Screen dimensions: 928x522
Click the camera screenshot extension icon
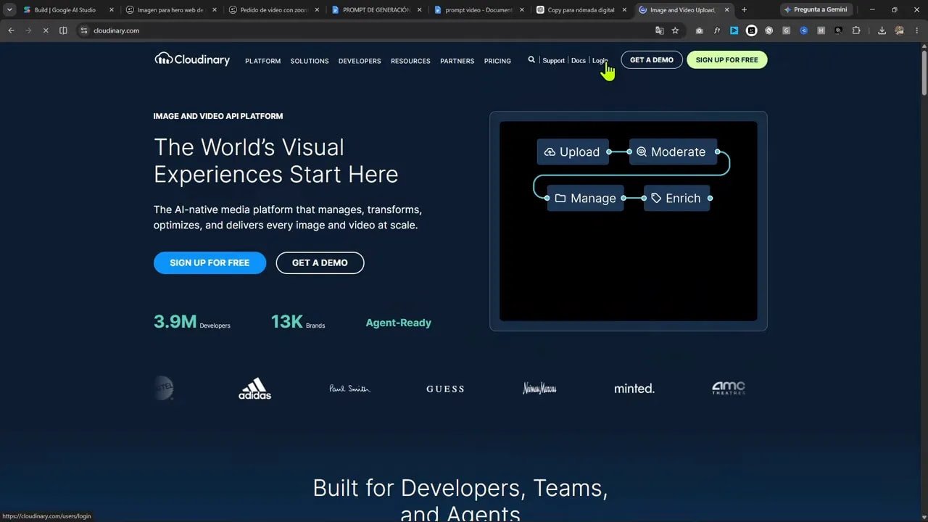(x=699, y=30)
